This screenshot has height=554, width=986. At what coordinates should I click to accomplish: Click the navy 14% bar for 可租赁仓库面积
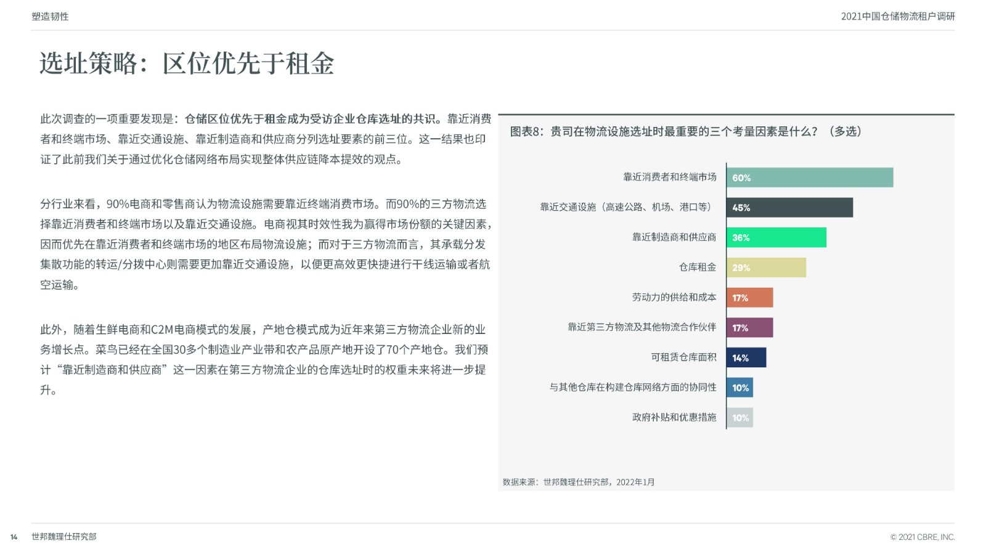746,357
